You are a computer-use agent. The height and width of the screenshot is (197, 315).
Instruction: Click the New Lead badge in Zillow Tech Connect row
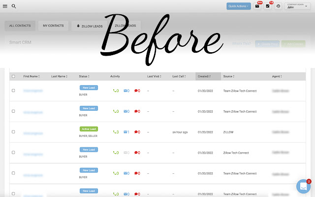point(89,150)
